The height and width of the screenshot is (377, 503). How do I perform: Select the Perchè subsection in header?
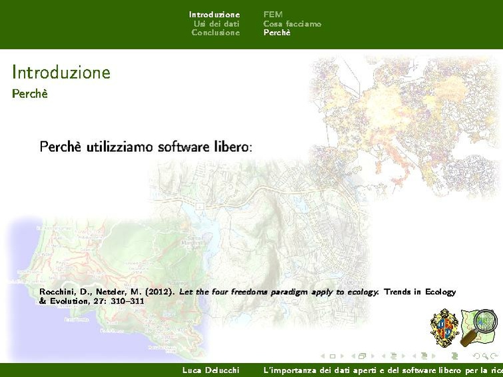[x=277, y=33]
